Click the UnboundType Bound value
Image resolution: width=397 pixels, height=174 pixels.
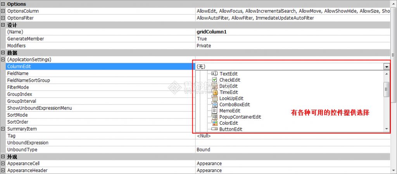203,150
